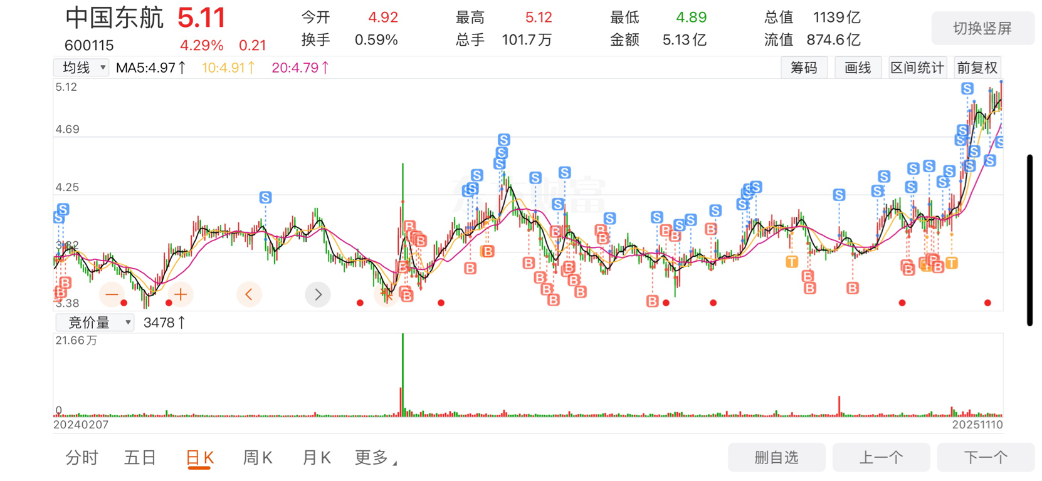Click volume scale label 21.66万
Screen dimensions: 1042x481
[x=76, y=341]
